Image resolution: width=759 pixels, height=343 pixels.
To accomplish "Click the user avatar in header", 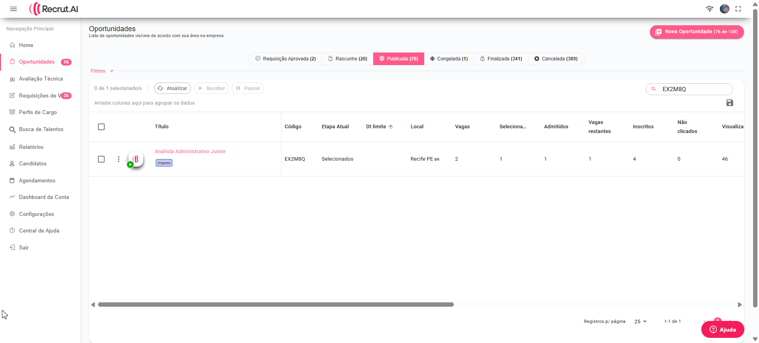I will (724, 9).
